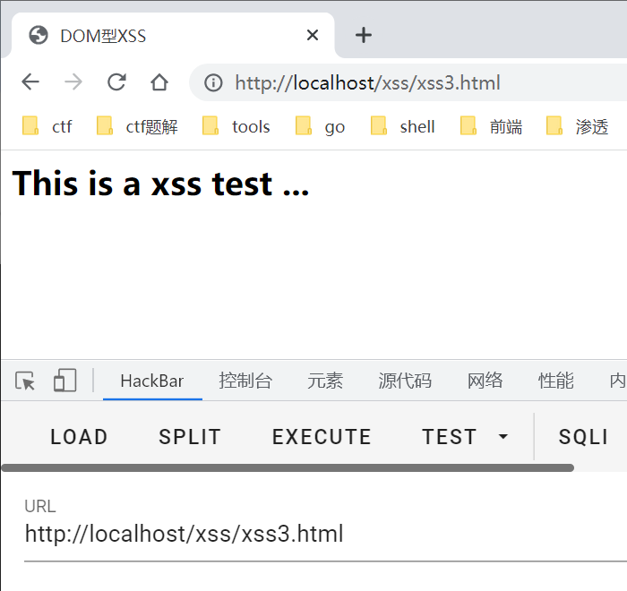Switch to the 控制台 console tab

[245, 381]
